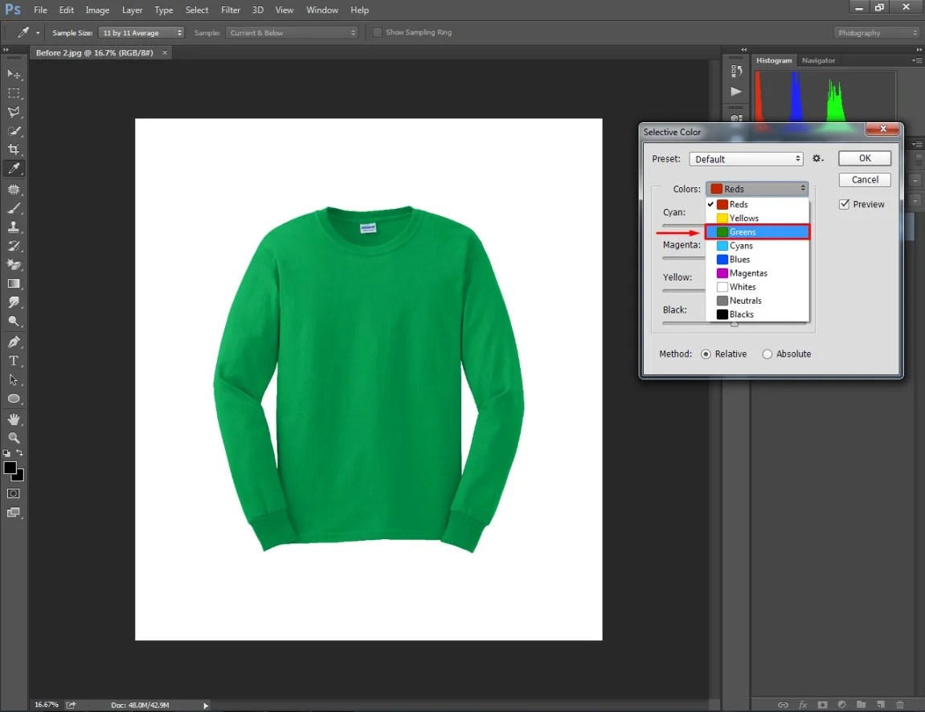Open the Preset dropdown in Selective Color
Image resolution: width=925 pixels, height=712 pixels.
746,158
